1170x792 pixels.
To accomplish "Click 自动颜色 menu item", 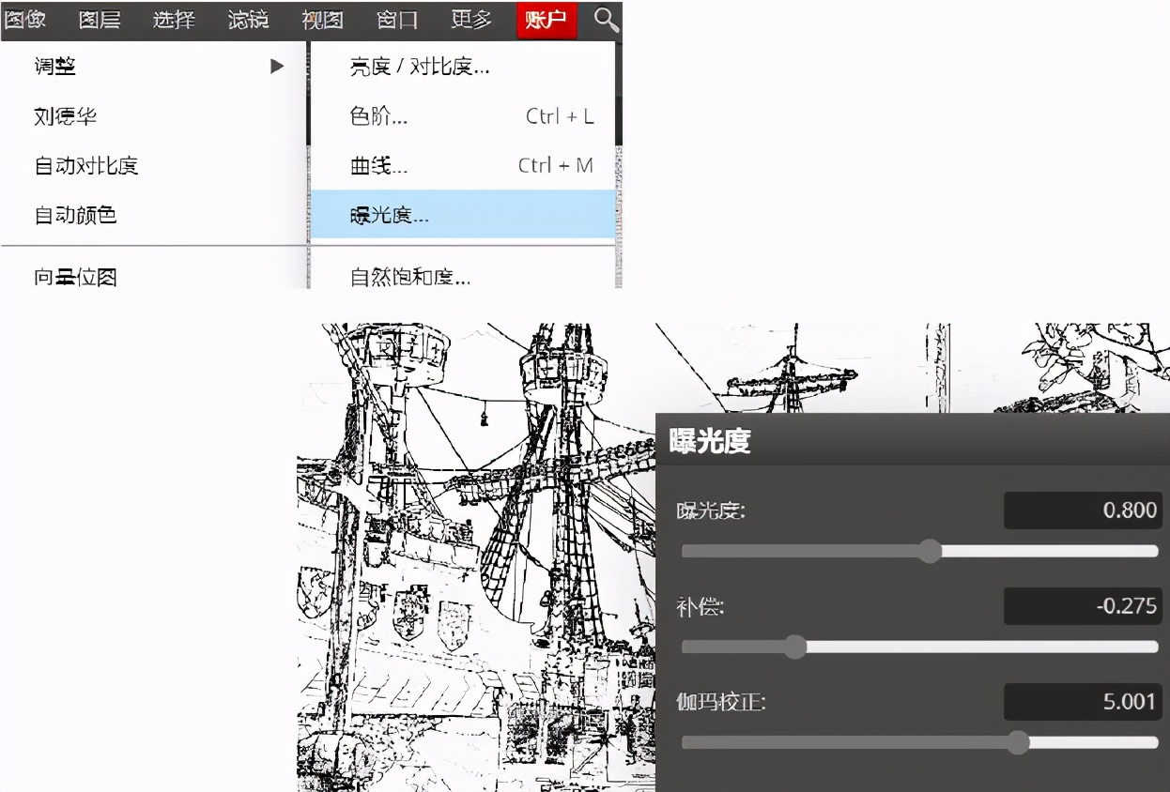I will point(75,215).
